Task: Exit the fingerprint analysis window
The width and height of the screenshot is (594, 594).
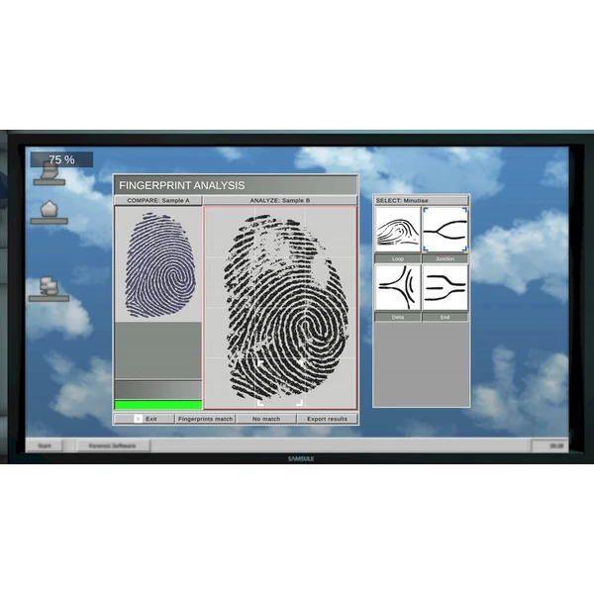Action: pyautogui.click(x=145, y=419)
